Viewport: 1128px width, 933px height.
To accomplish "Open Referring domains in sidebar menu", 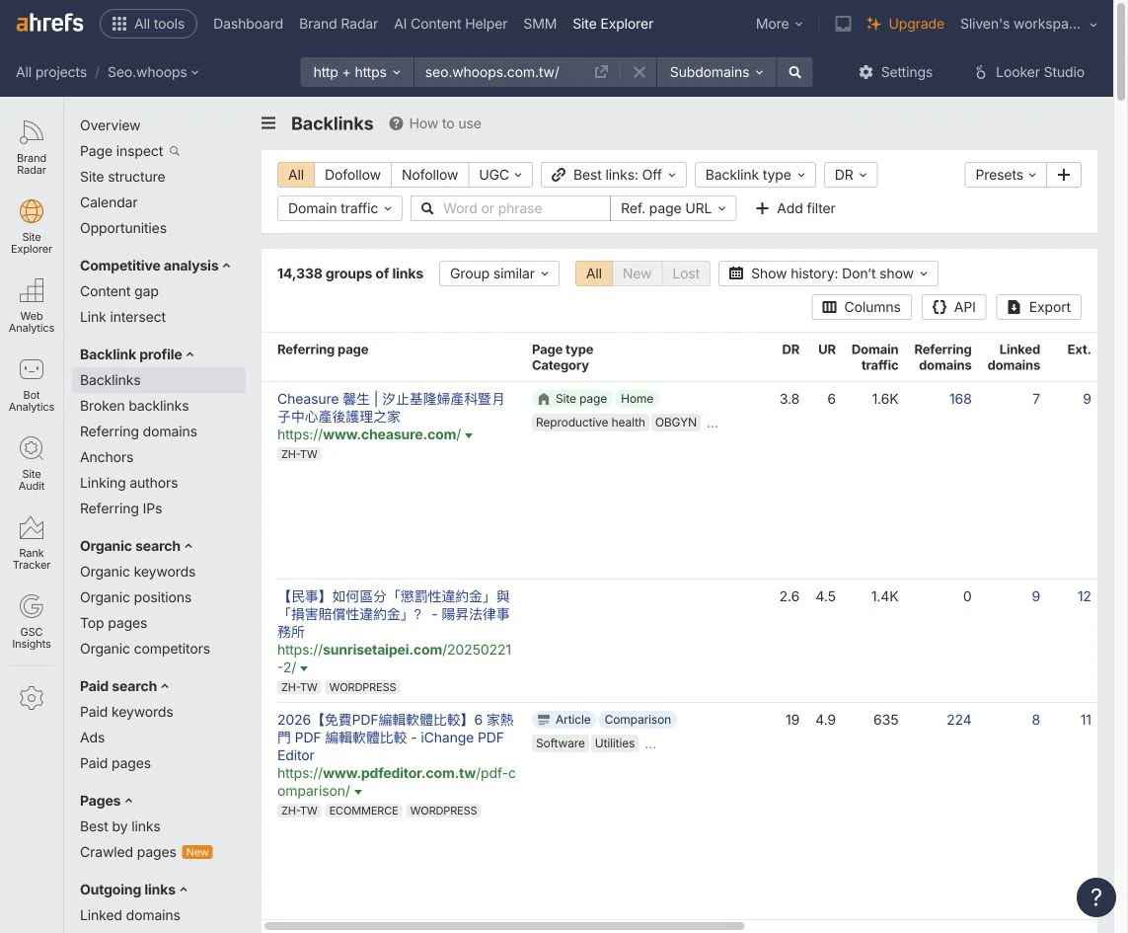I will pos(138,431).
